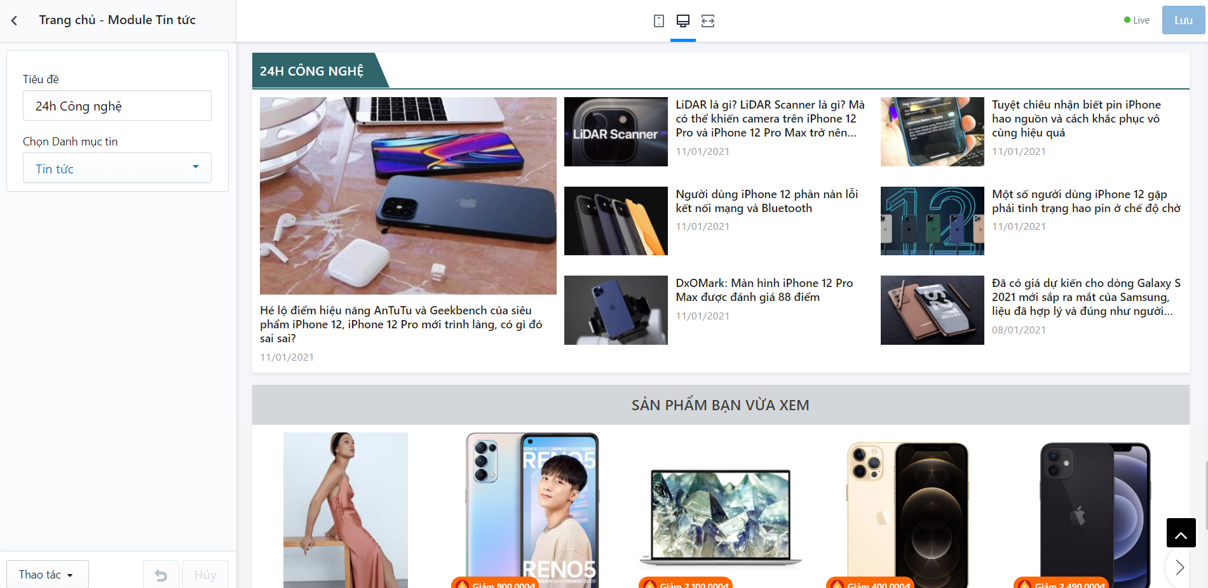
Task: Open Tuyệt chiêu nhận biết pin iPhone article
Action: [1076, 119]
